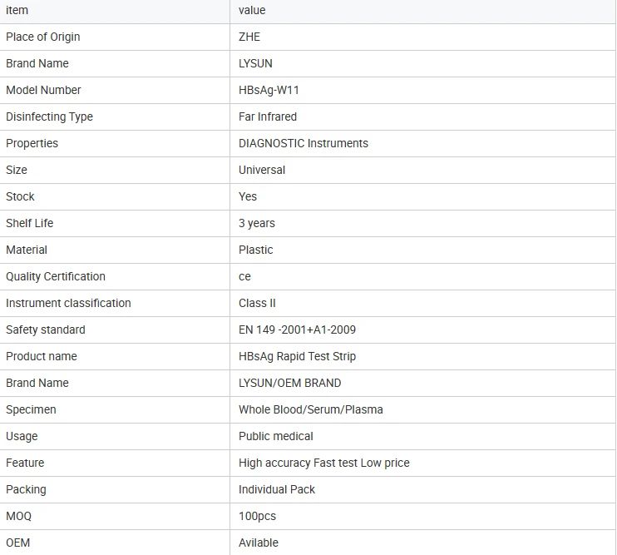Viewport: 617px width, 555px height.
Task: Click the "LYSUN/OEM BRAND" value
Action: 290,383
